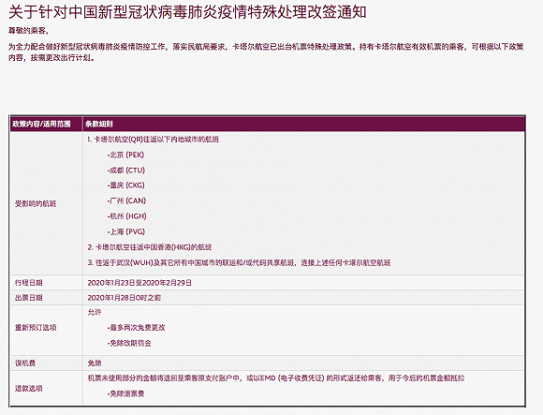Click the 出票日期 row label

click(28, 298)
